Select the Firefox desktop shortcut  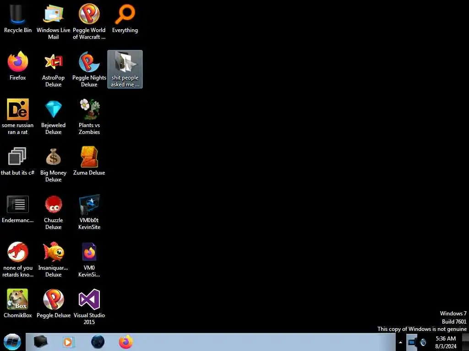18,62
